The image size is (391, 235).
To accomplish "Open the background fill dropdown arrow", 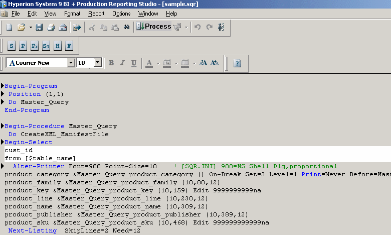I will pyautogui.click(x=176, y=63).
